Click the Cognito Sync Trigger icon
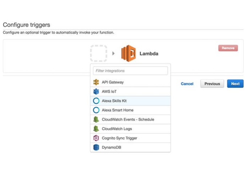This screenshot has height=175, width=247. [96, 138]
